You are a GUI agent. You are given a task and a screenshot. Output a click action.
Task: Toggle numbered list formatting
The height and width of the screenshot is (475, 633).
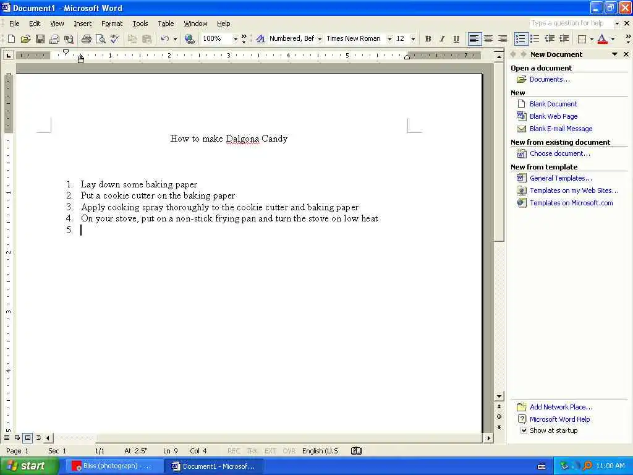[x=520, y=39]
